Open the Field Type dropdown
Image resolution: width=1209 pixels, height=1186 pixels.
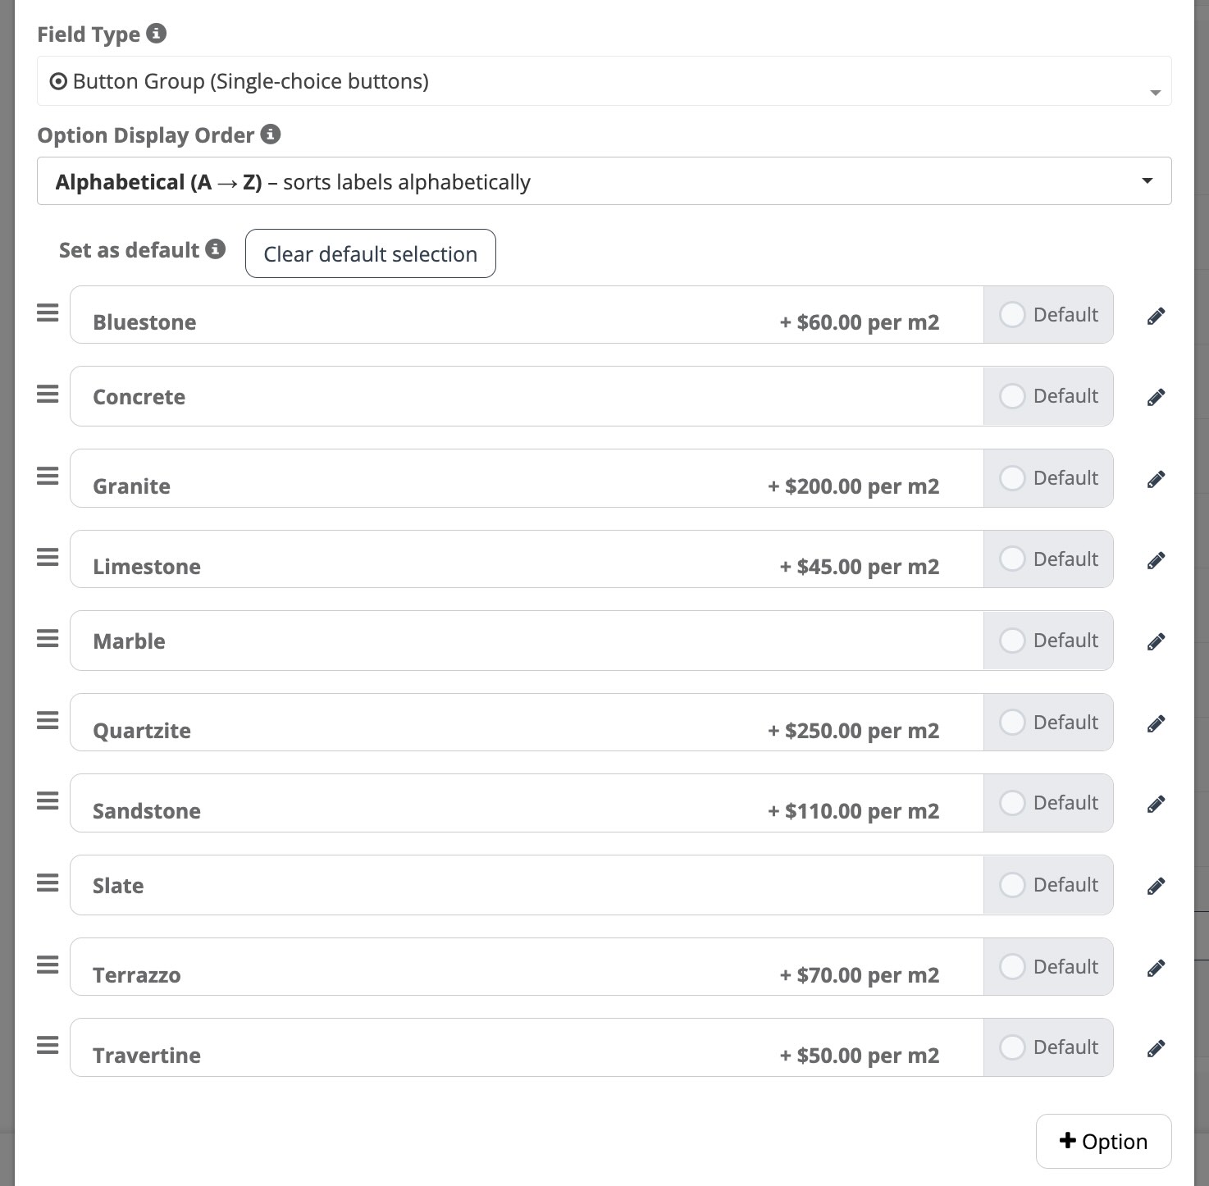click(604, 81)
